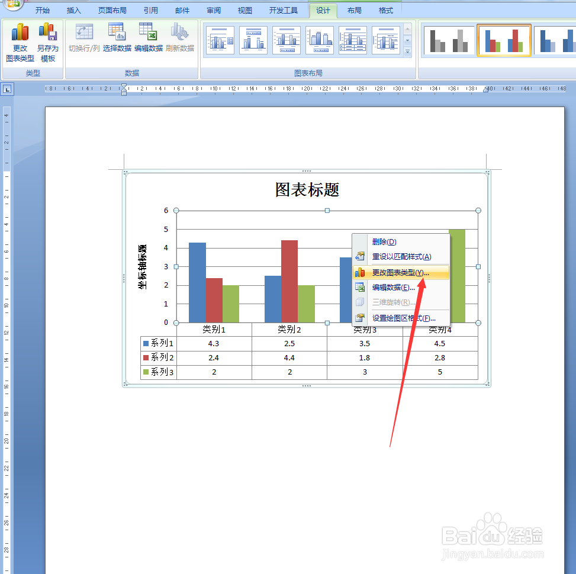The width and height of the screenshot is (576, 574).
Task: Click the greyed Refresh Data button
Action: [179, 37]
